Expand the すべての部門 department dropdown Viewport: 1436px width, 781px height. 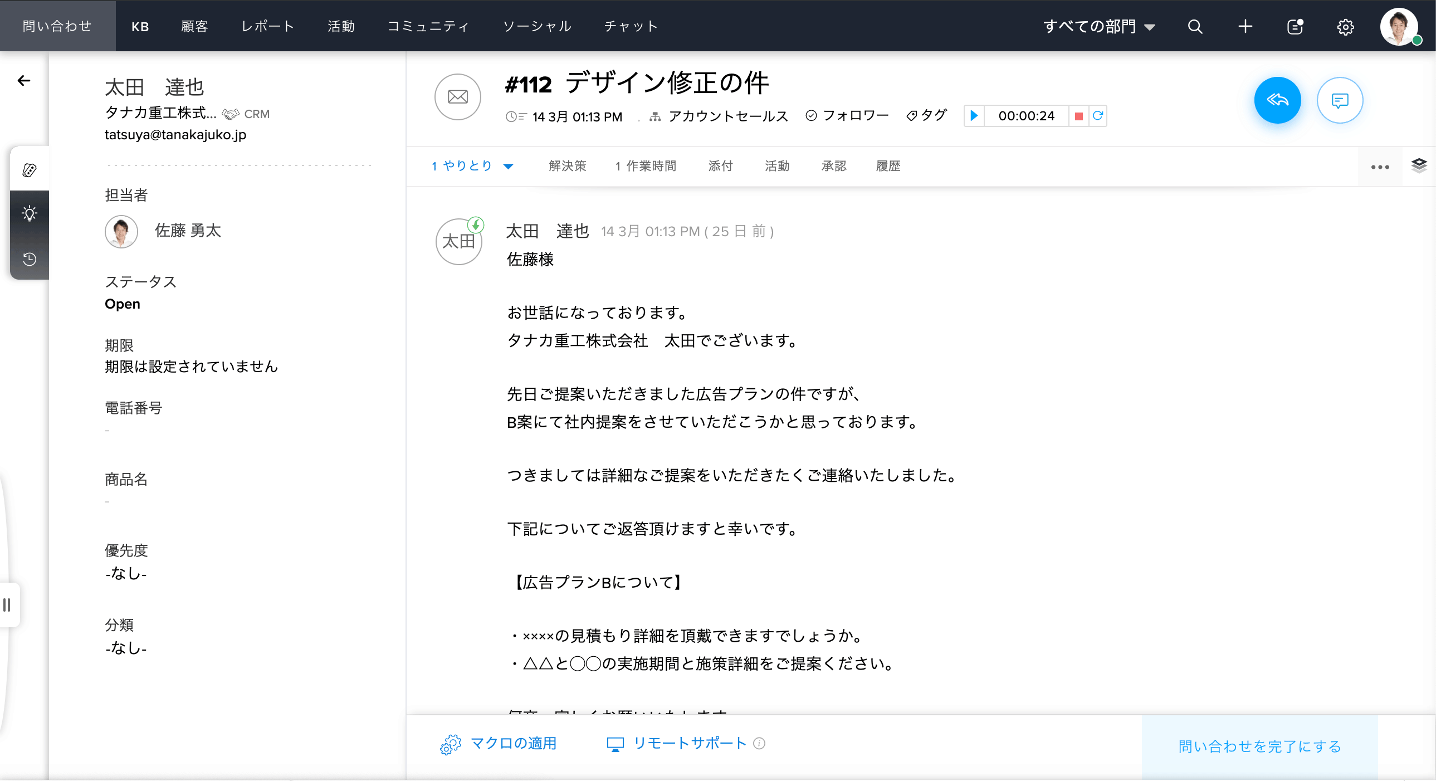[1099, 26]
